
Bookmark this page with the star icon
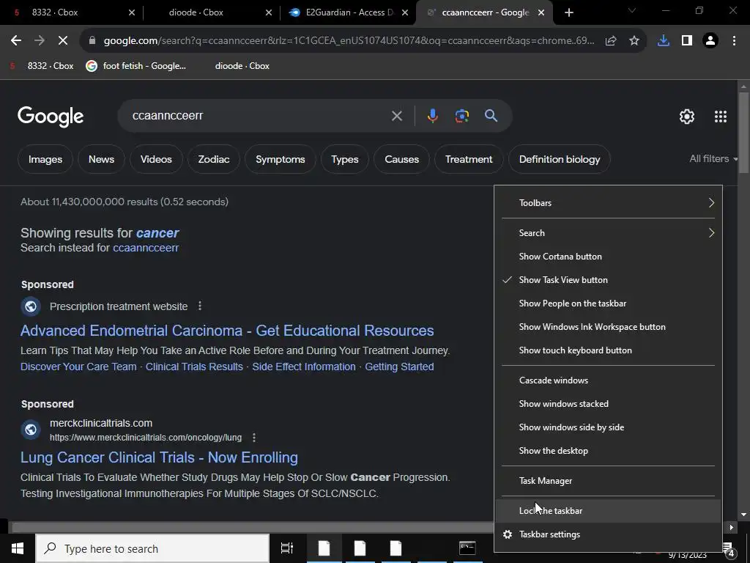(x=634, y=41)
